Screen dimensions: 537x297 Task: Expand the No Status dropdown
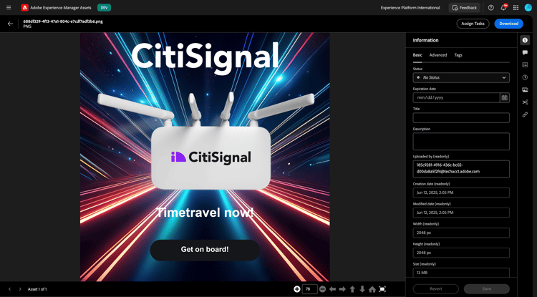(461, 78)
